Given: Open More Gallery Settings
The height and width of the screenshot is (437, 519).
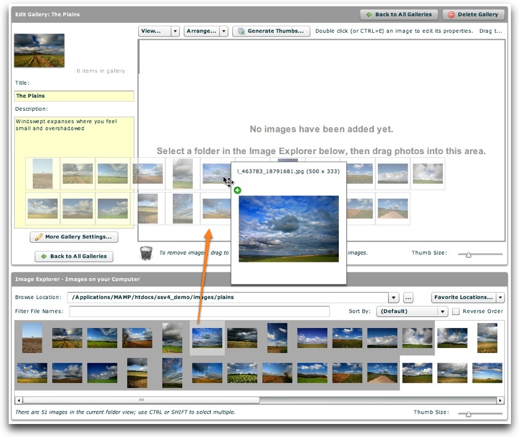Looking at the screenshot, I should (x=74, y=236).
